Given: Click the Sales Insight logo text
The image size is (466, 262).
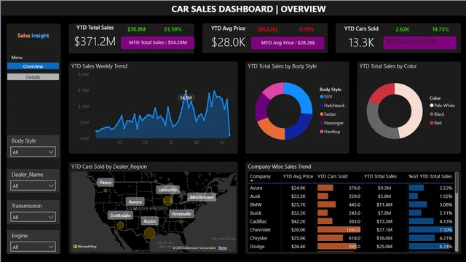Looking at the screenshot, I should pyautogui.click(x=33, y=36).
